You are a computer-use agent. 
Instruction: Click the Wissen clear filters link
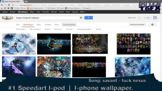tap(98, 29)
